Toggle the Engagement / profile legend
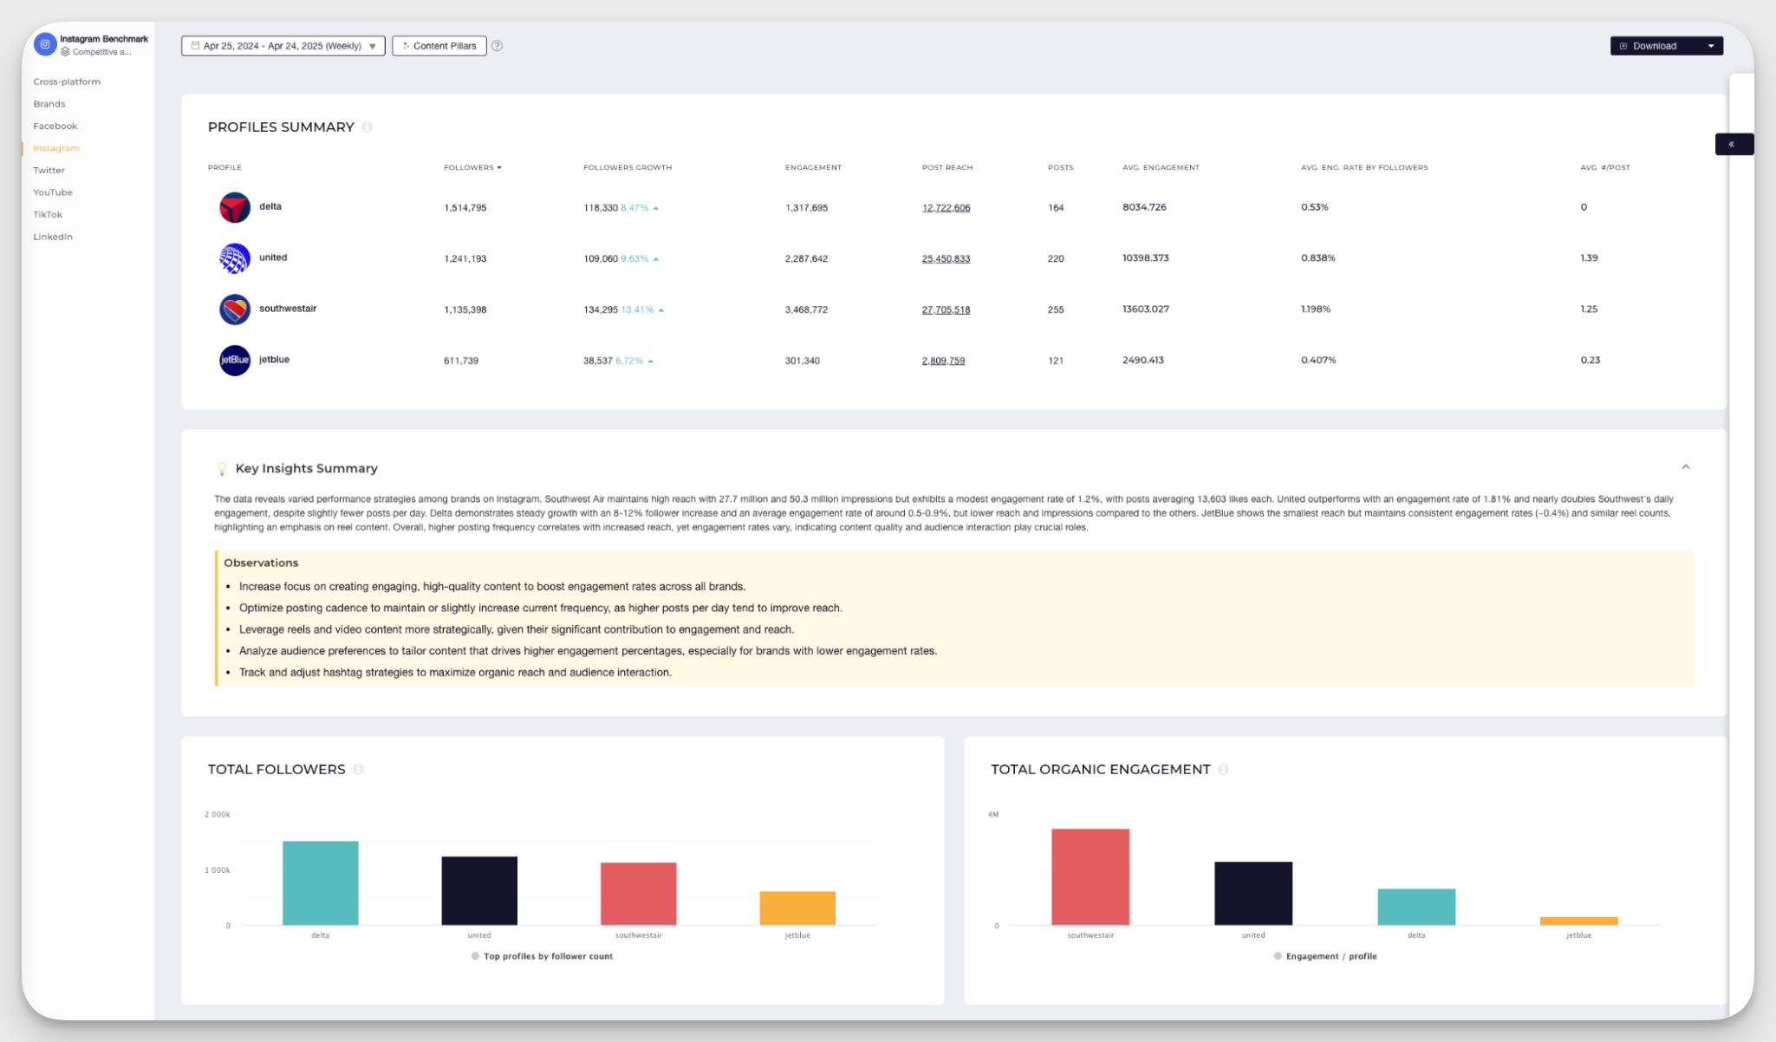This screenshot has height=1042, width=1776. [x=1325, y=956]
